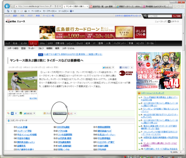Open the ツール(O) menu

click(63, 11)
